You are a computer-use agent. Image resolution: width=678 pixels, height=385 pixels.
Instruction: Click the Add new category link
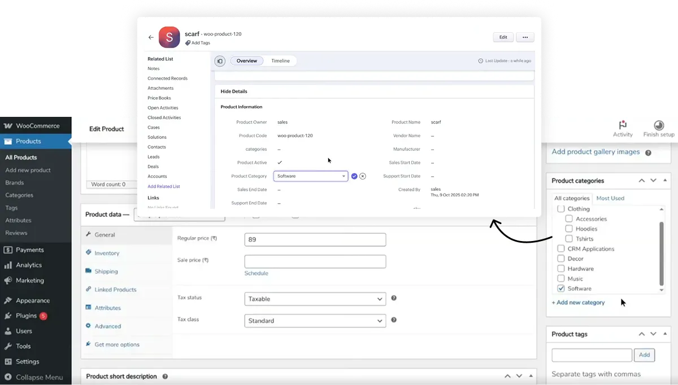(578, 302)
